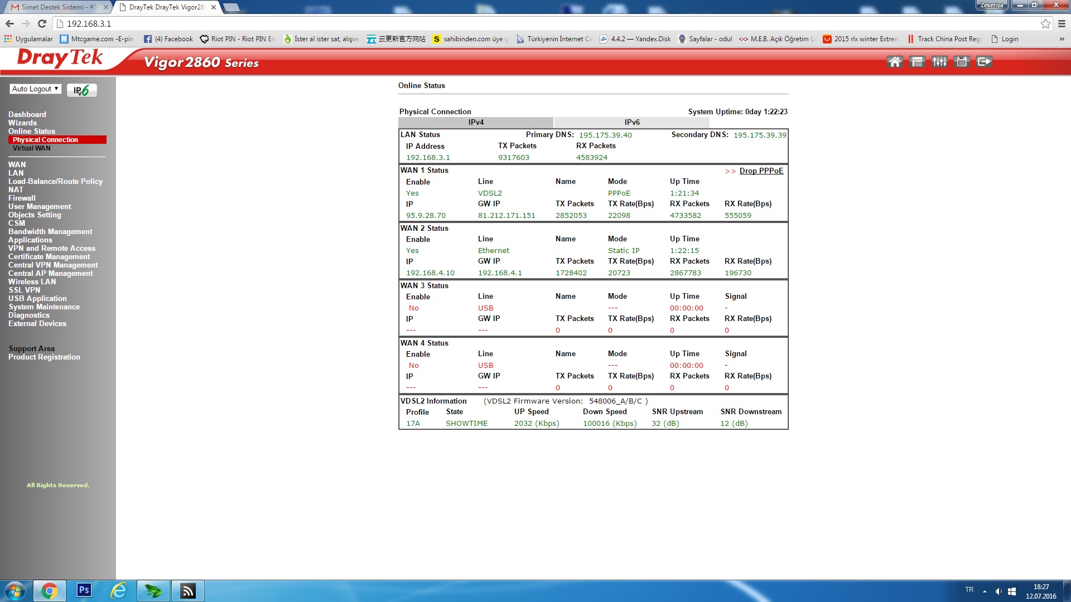Open Photoshop from the Windows taskbar
Screen dimensions: 1071x602
[x=84, y=590]
